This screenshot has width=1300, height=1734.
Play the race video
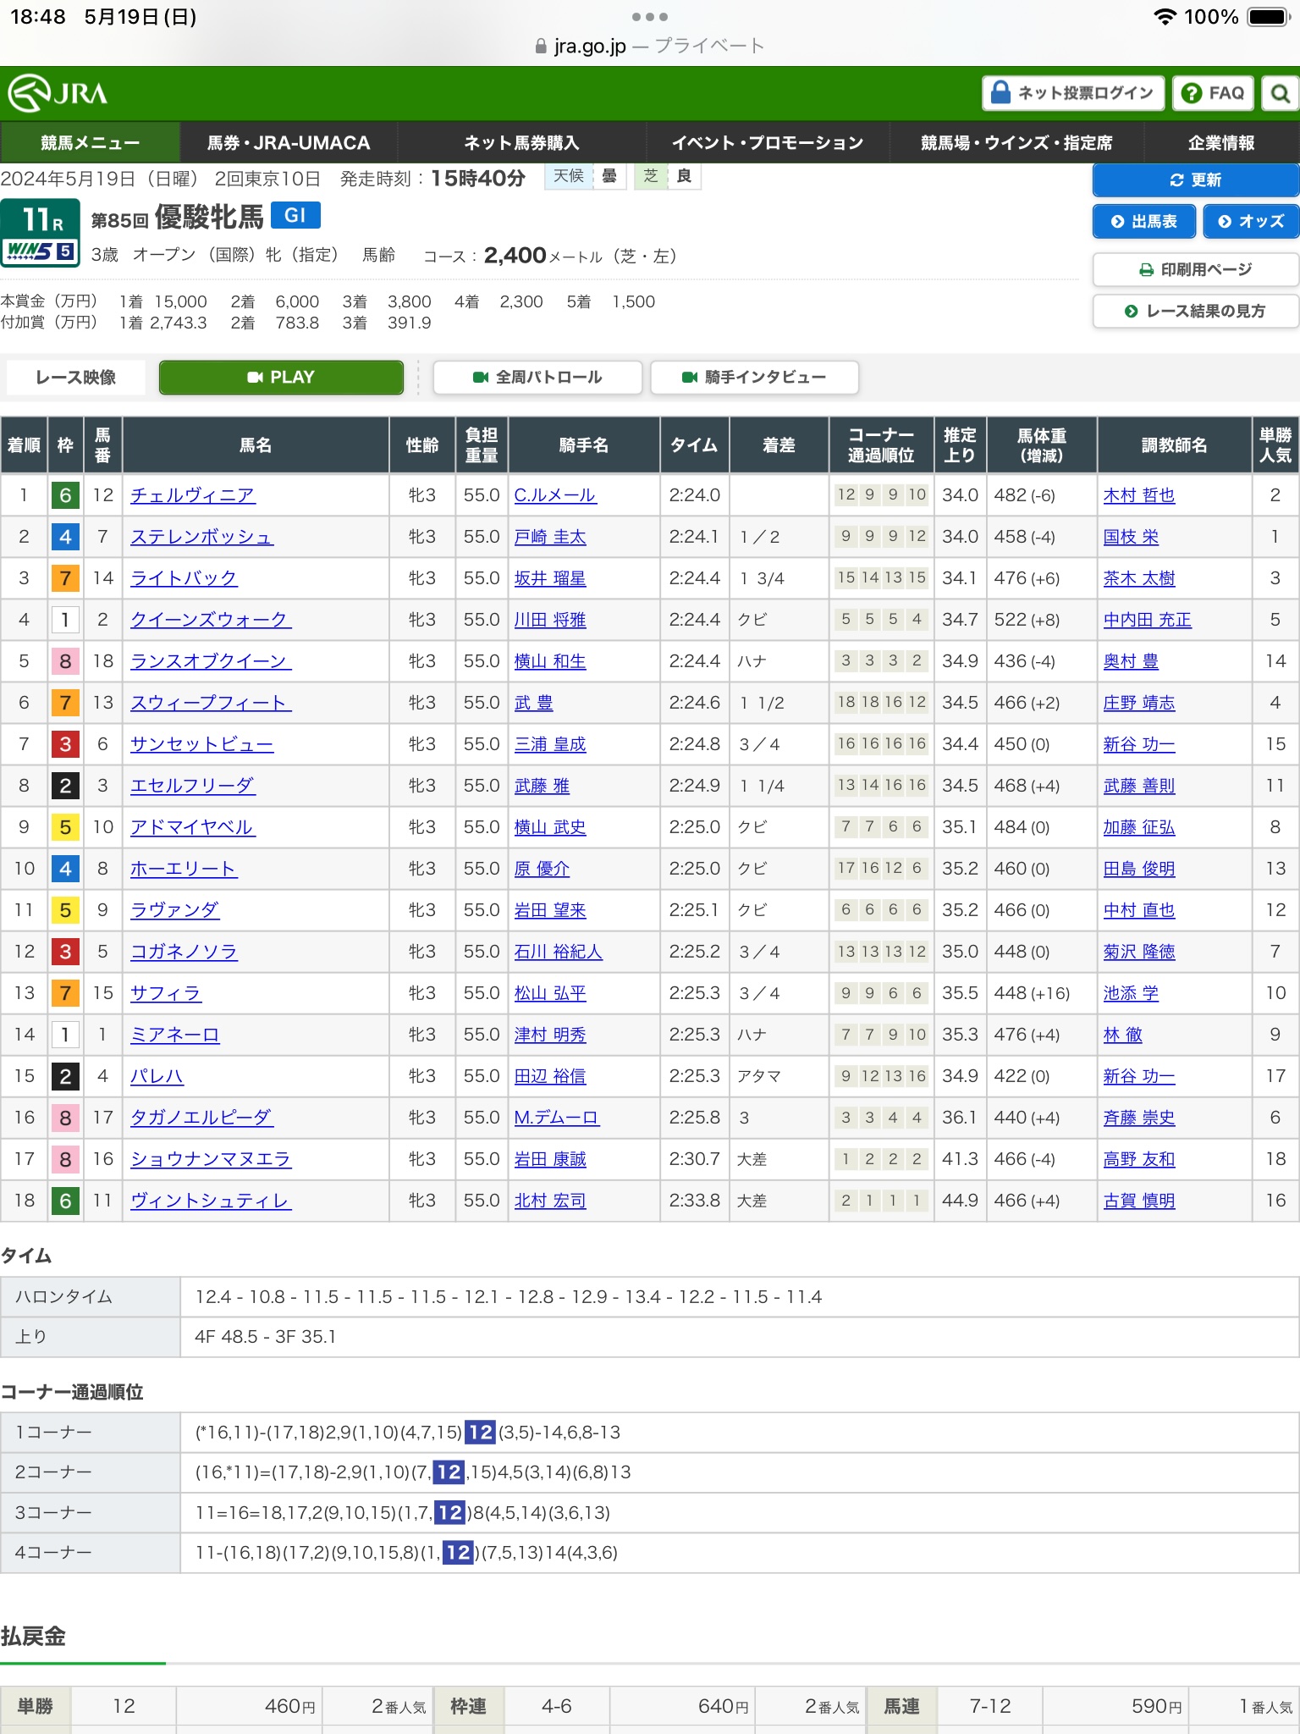(281, 377)
